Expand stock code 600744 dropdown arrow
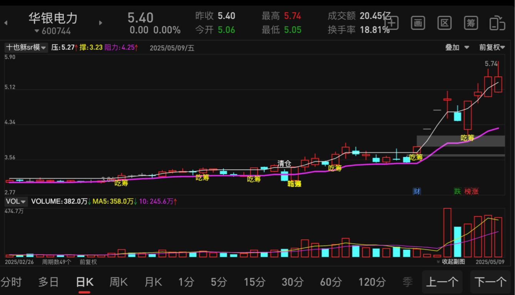This screenshot has height=295, width=515. pos(37,31)
